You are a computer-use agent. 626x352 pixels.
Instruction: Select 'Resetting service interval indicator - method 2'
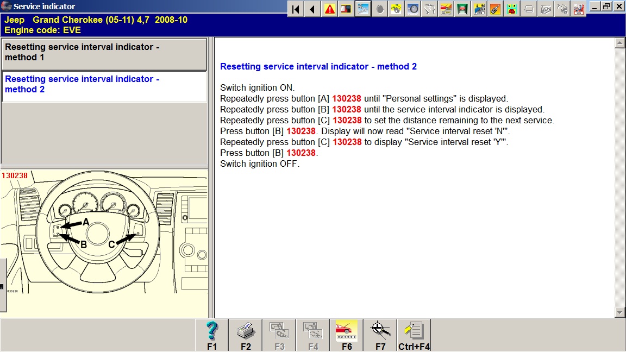tap(104, 85)
